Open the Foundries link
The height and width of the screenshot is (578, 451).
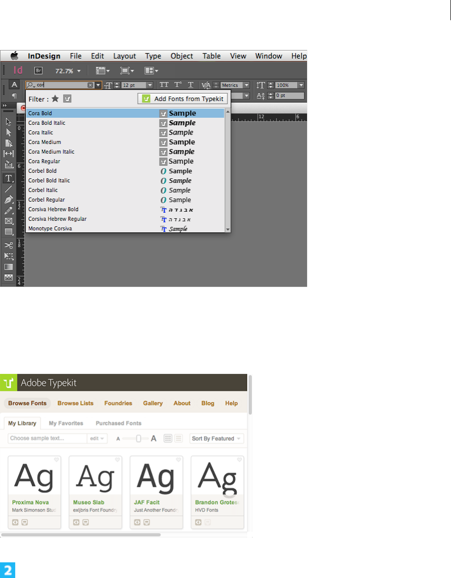(x=118, y=403)
